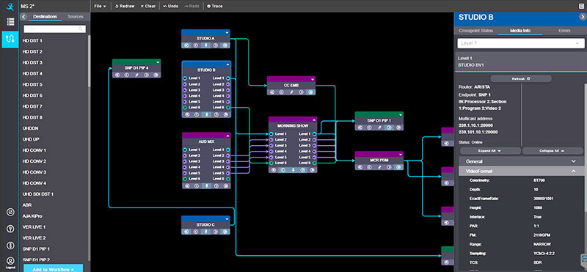Toggle MORNING SHOW Level 6 output port
The width and height of the screenshot is (587, 272).
pyautogui.click(x=314, y=163)
